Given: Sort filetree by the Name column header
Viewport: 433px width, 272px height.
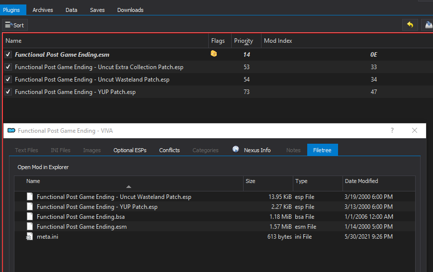Looking at the screenshot, I should tap(33, 181).
